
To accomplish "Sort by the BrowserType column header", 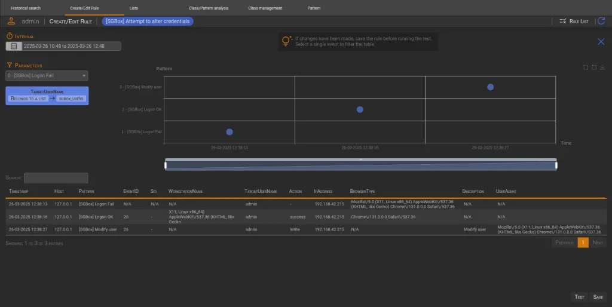I will tap(362, 191).
